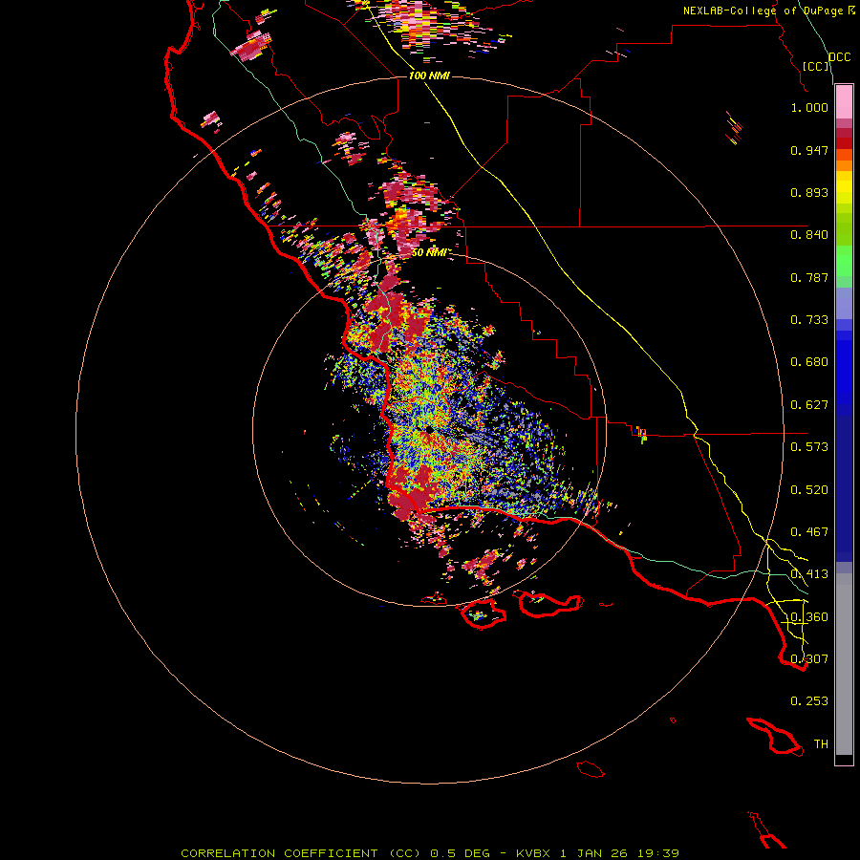Select the 0.893 legend value
Viewport: 860px width, 860px height.
pos(809,192)
